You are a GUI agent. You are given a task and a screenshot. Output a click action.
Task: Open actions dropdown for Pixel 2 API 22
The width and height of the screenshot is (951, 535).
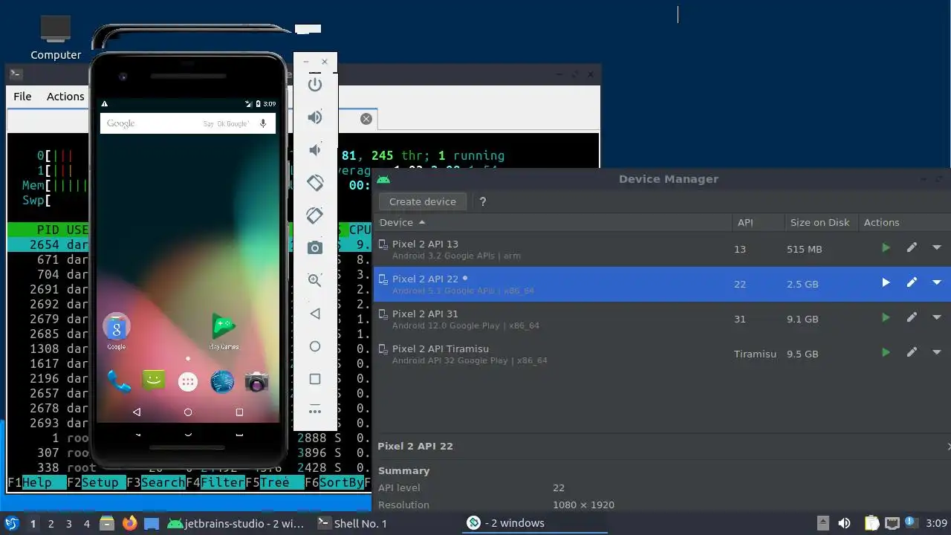click(937, 282)
